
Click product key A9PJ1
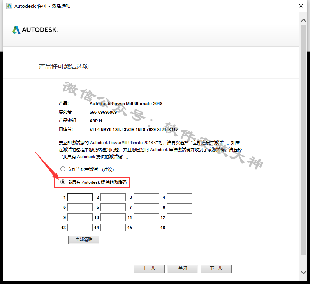click(96, 121)
